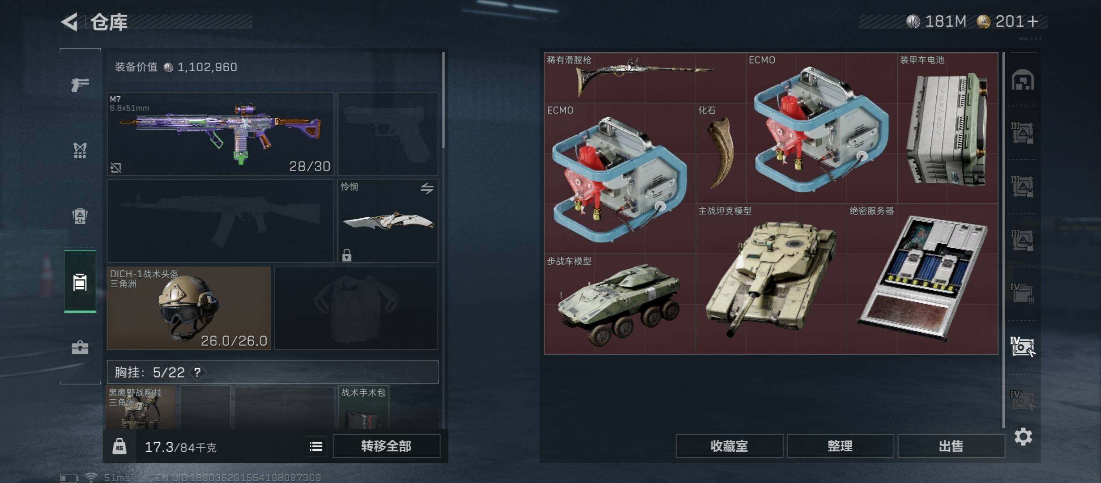This screenshot has height=483, width=1101.
Task: Click the settings gear icon beside 出售
Action: [1023, 436]
